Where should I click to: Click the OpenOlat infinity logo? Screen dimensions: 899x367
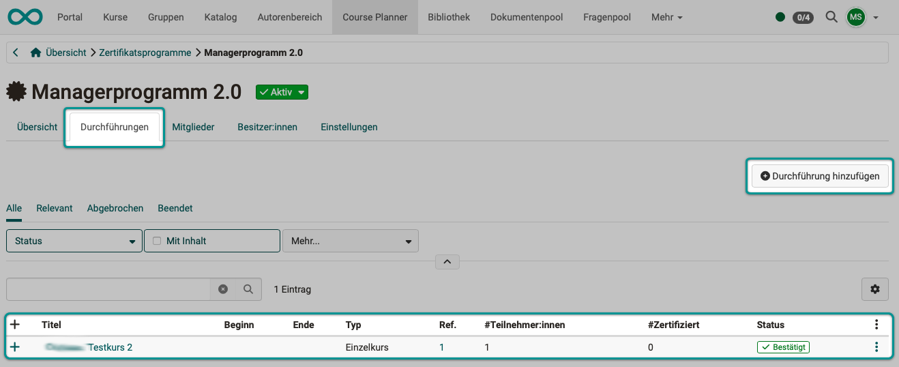(25, 17)
